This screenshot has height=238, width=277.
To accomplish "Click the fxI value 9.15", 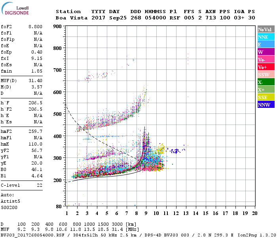I will pos(37,58).
